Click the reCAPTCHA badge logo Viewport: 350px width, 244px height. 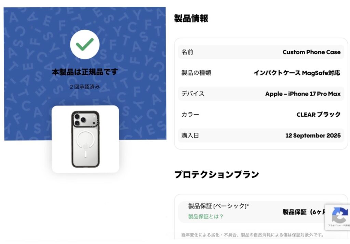pos(339,215)
